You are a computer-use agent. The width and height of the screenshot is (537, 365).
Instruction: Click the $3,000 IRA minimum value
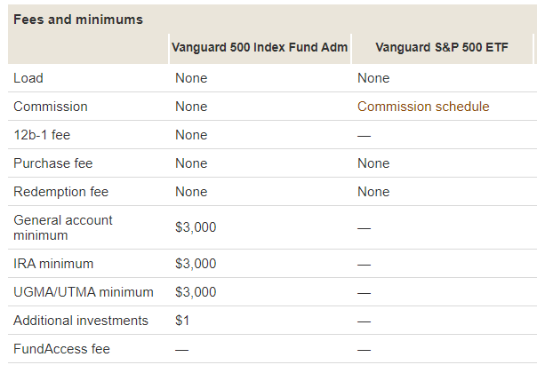[196, 264]
